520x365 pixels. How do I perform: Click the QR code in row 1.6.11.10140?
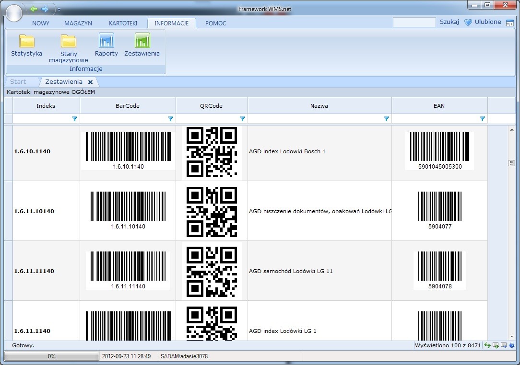[x=212, y=212]
